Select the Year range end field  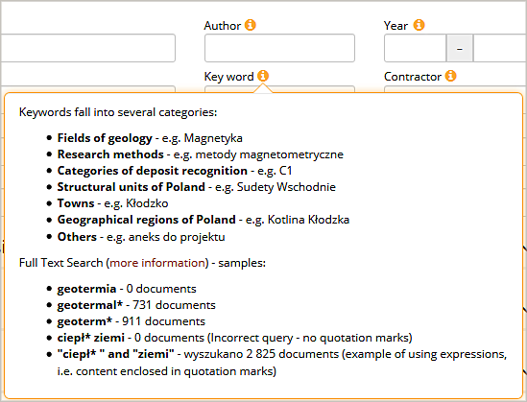(x=500, y=48)
